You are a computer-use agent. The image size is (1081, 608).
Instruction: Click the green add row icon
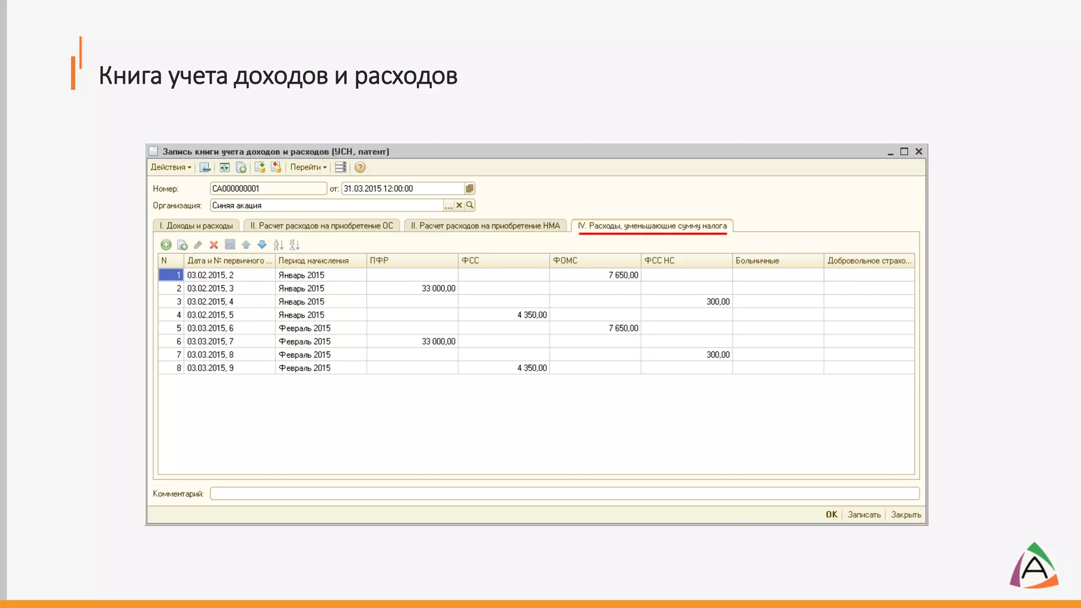[166, 244]
